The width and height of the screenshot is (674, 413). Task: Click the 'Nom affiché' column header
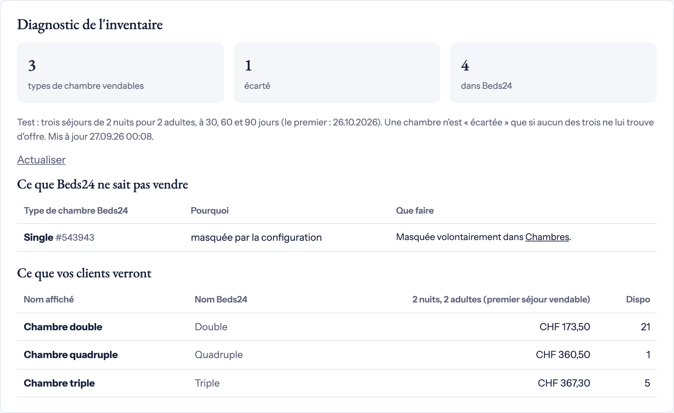(49, 299)
